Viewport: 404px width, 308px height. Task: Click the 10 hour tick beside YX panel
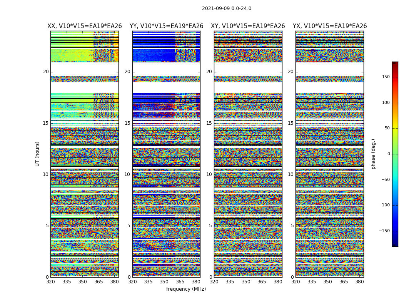coord(291,174)
